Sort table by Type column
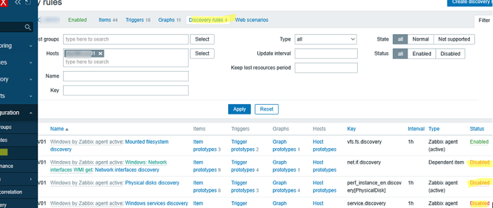The height and width of the screenshot is (208, 493). [x=434, y=129]
